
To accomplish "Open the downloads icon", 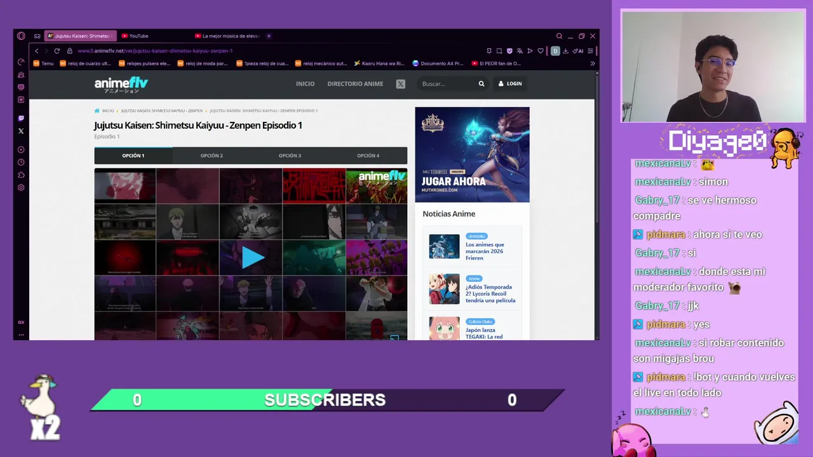I will pos(566,51).
